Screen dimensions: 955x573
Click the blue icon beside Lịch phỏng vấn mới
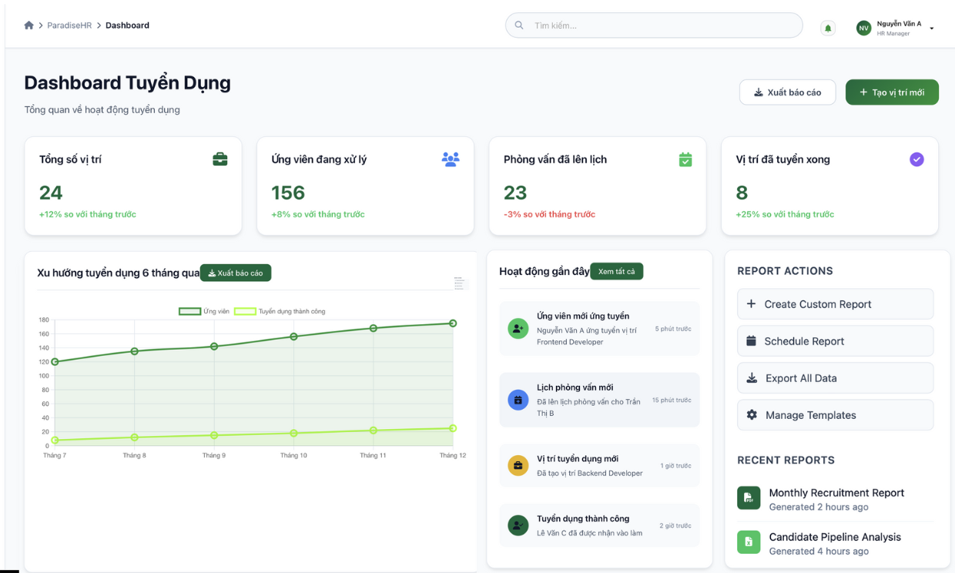[518, 400]
